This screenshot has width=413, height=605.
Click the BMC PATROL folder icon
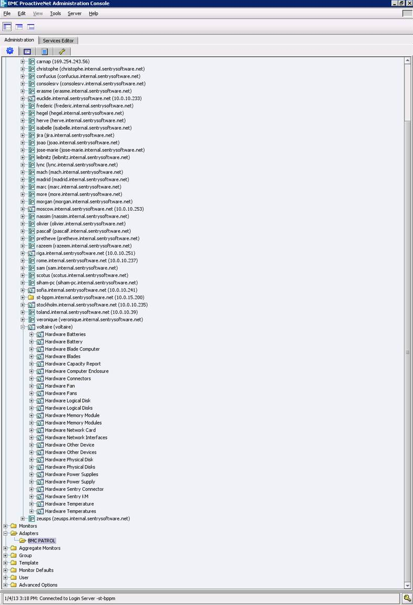tap(23, 540)
